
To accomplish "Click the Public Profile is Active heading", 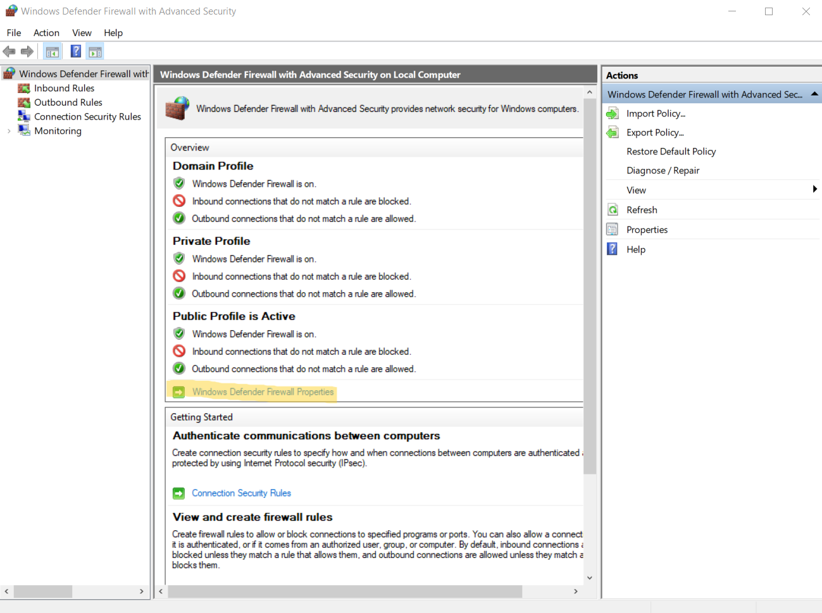I will coord(234,316).
